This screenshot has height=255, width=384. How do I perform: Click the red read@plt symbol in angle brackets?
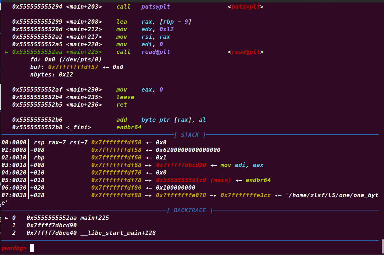click(x=246, y=52)
